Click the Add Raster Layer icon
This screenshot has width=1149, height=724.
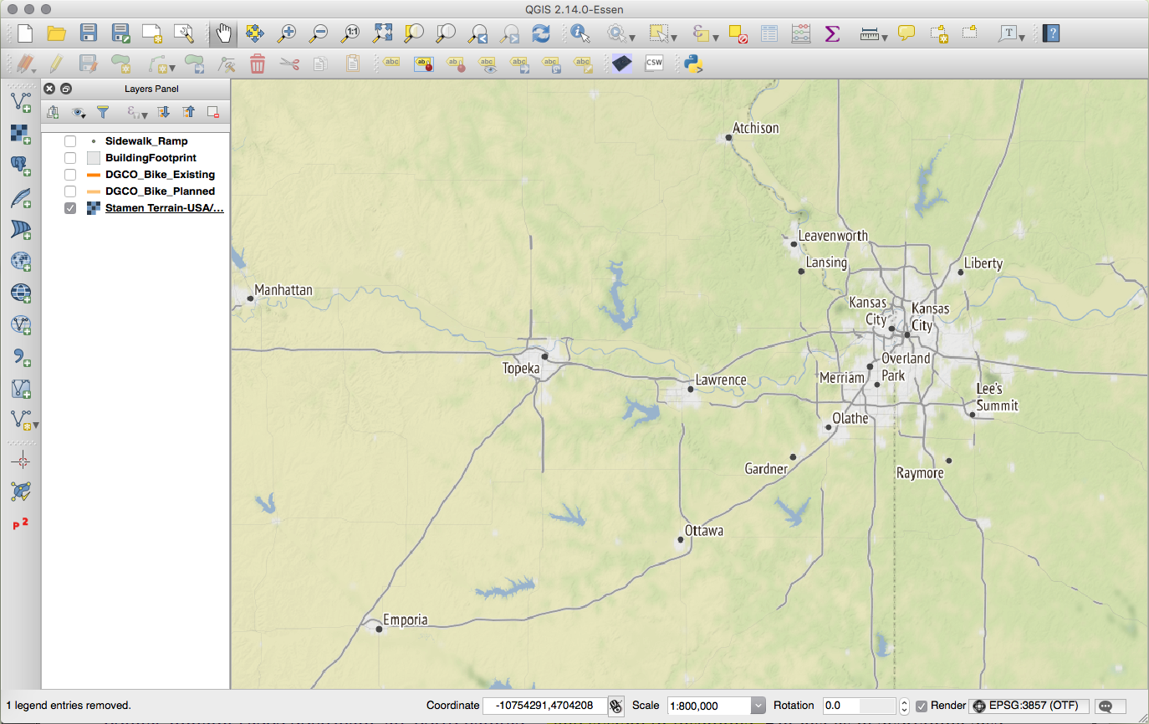pos(21,134)
